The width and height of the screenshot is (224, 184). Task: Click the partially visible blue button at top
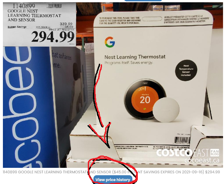point(143,1)
